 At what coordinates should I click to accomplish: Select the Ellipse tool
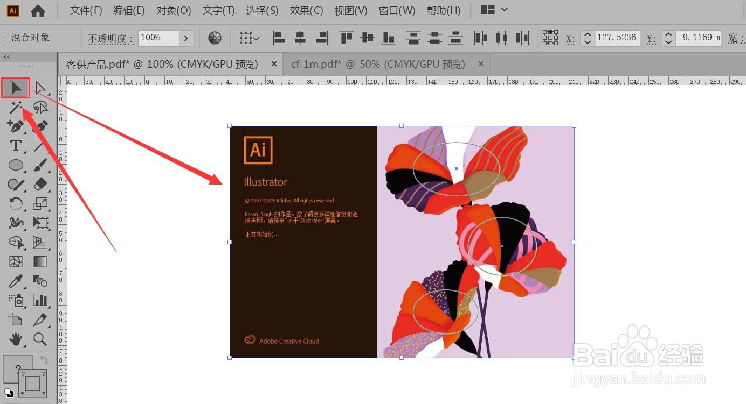[16, 165]
